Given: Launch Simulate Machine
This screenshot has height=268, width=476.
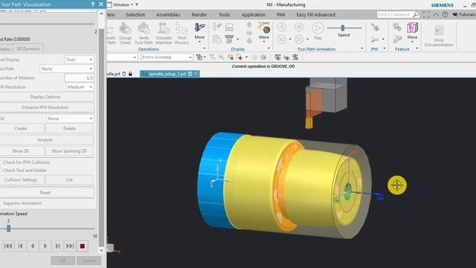Looking at the screenshot, I should point(164,33).
